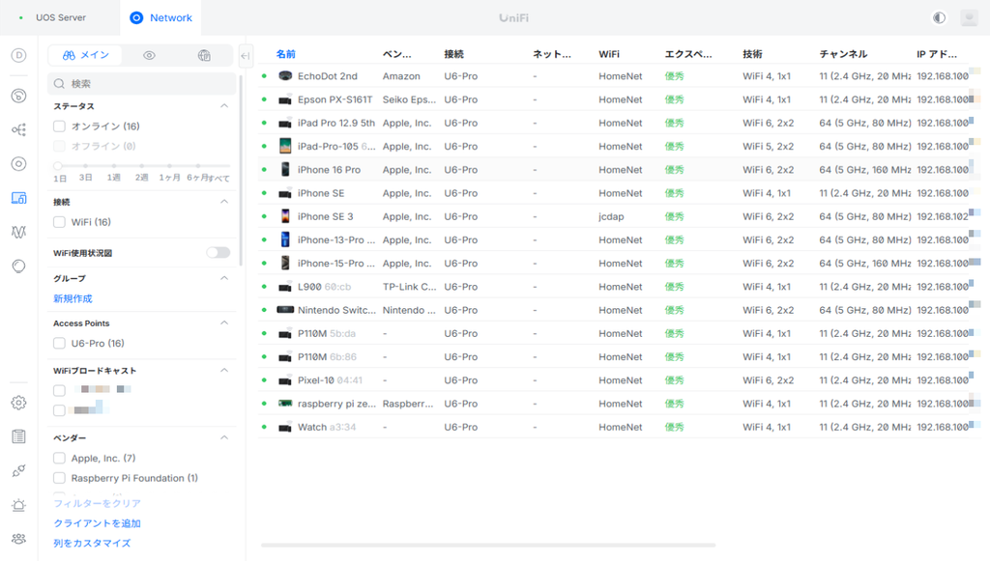The height and width of the screenshot is (561, 990).
Task: Click the EchoDot 2nd device icon
Action: 285,75
